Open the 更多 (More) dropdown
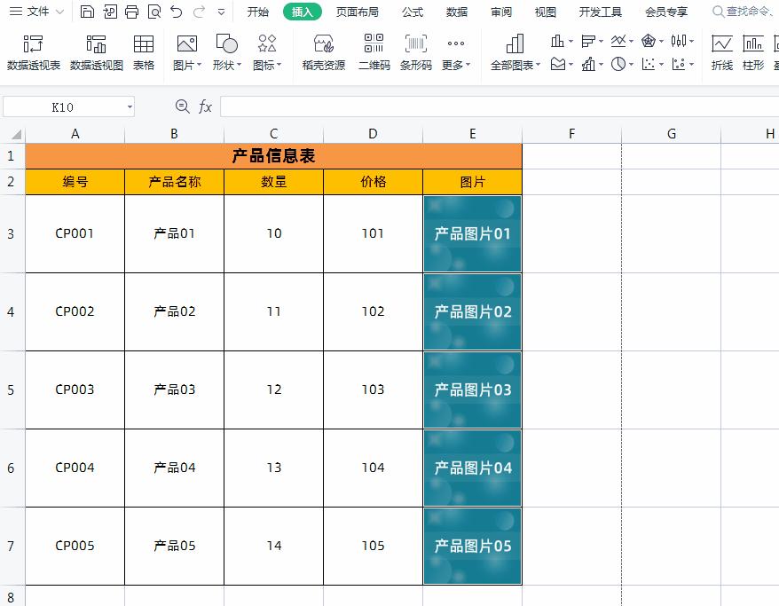The width and height of the screenshot is (779, 606). point(456,51)
